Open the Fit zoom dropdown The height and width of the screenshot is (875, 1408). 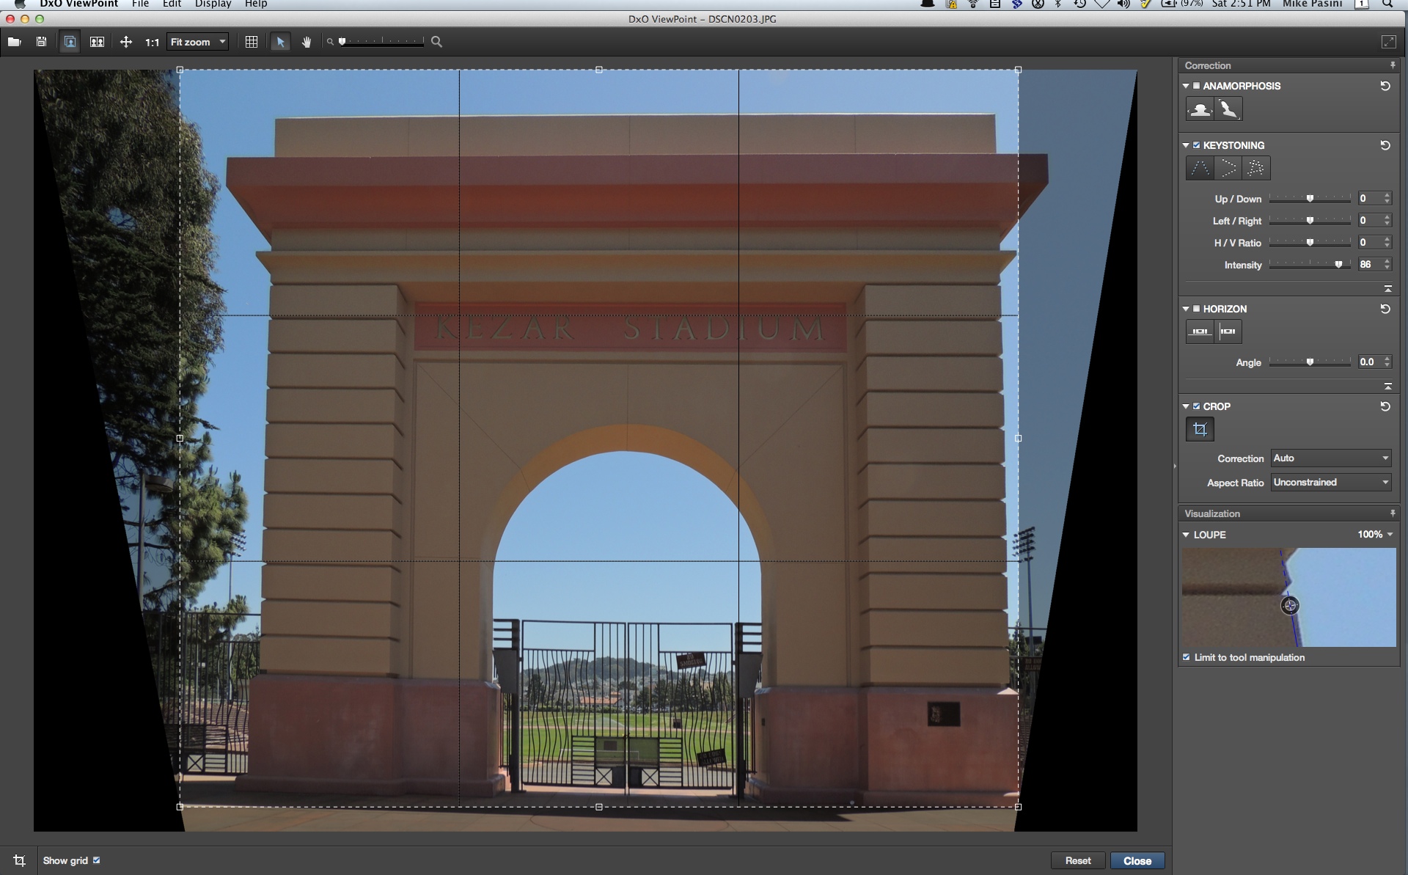pyautogui.click(x=198, y=42)
